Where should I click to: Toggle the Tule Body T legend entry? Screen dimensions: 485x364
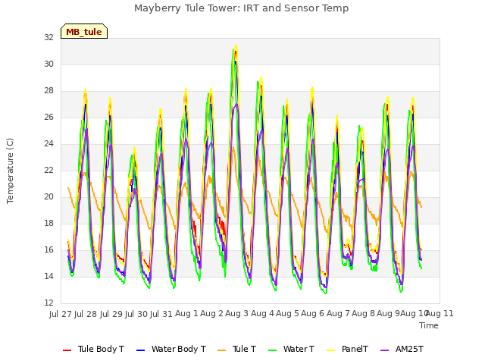(x=93, y=349)
